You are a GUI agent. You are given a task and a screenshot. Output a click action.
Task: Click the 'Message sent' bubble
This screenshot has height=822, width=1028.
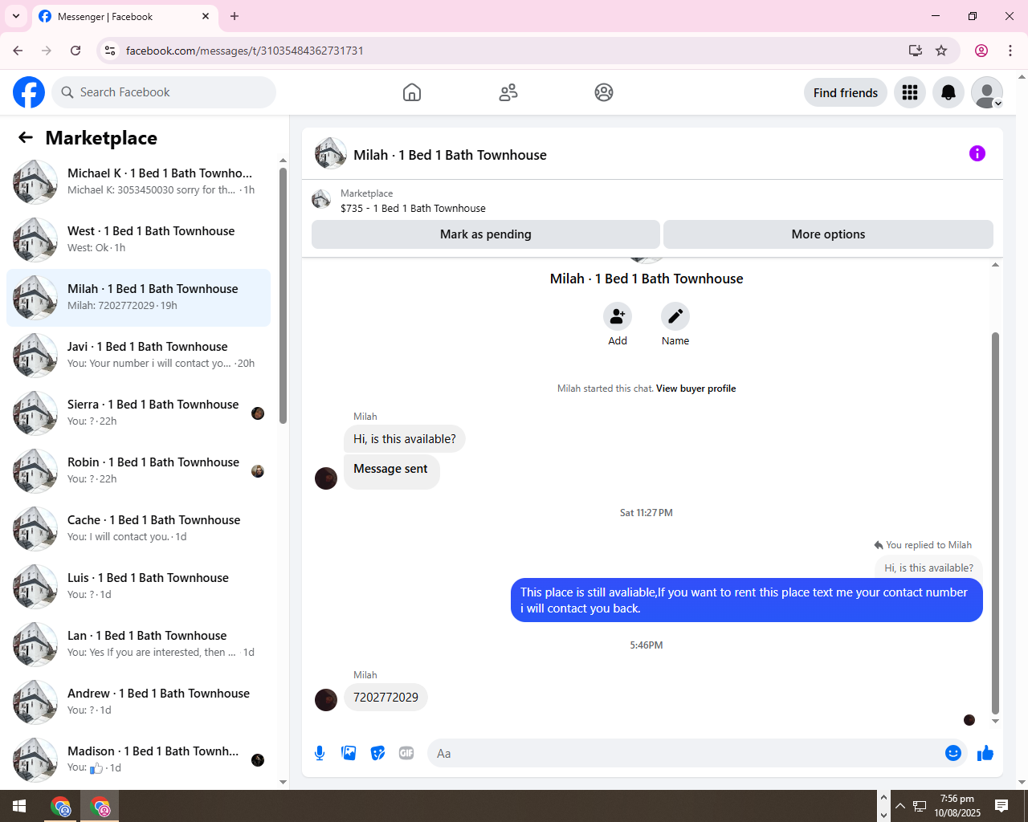pyautogui.click(x=391, y=471)
